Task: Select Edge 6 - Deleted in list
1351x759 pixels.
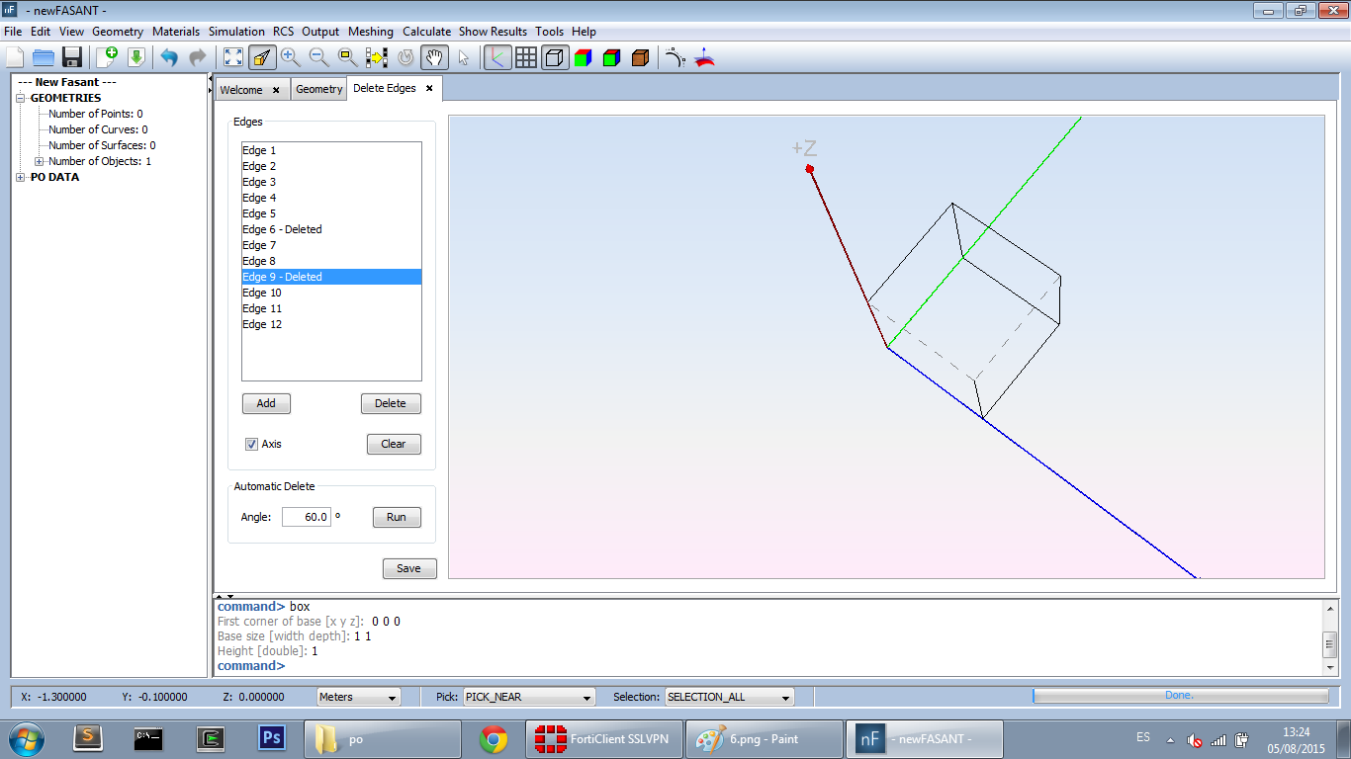Action: [282, 229]
